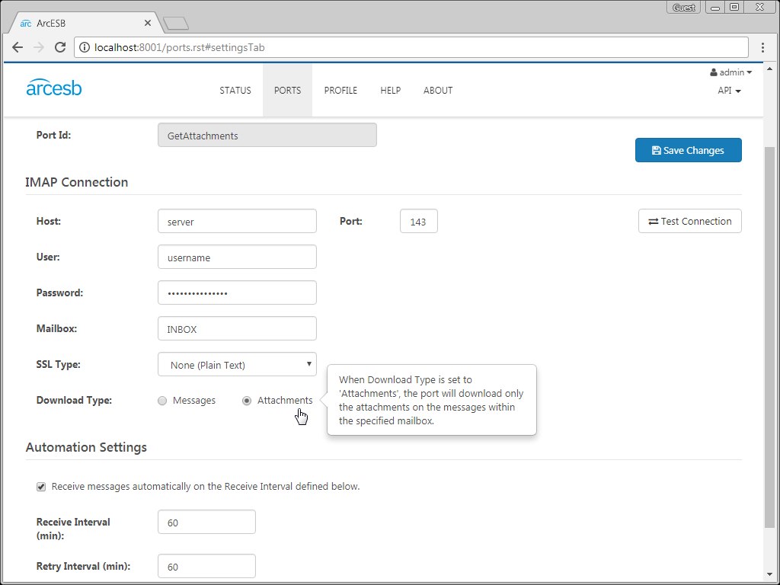780x585 pixels.
Task: Click the back arrow in the browser toolbar
Action: coord(18,47)
